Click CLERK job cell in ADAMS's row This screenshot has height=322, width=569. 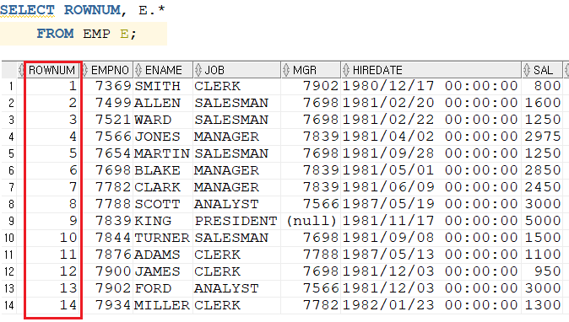237,255
